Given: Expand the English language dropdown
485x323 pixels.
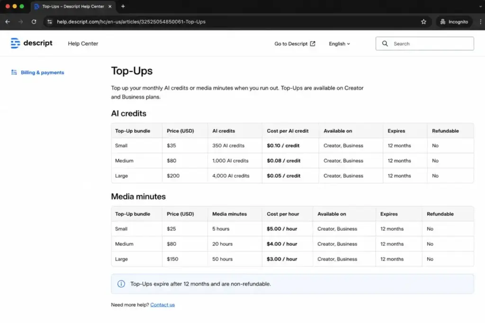Looking at the screenshot, I should pos(339,44).
